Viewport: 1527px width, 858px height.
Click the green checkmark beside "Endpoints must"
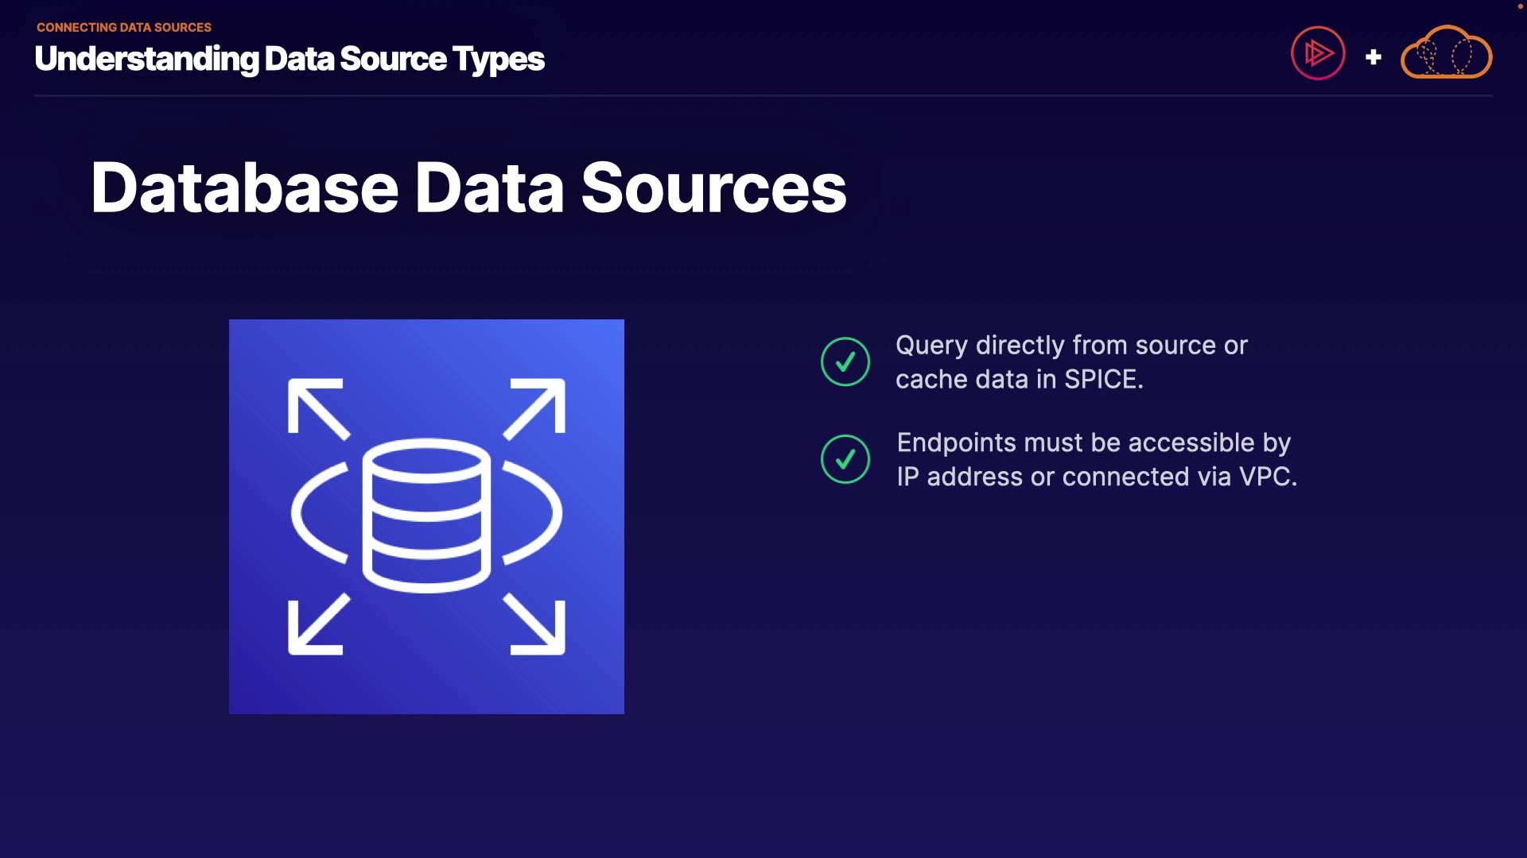click(845, 459)
